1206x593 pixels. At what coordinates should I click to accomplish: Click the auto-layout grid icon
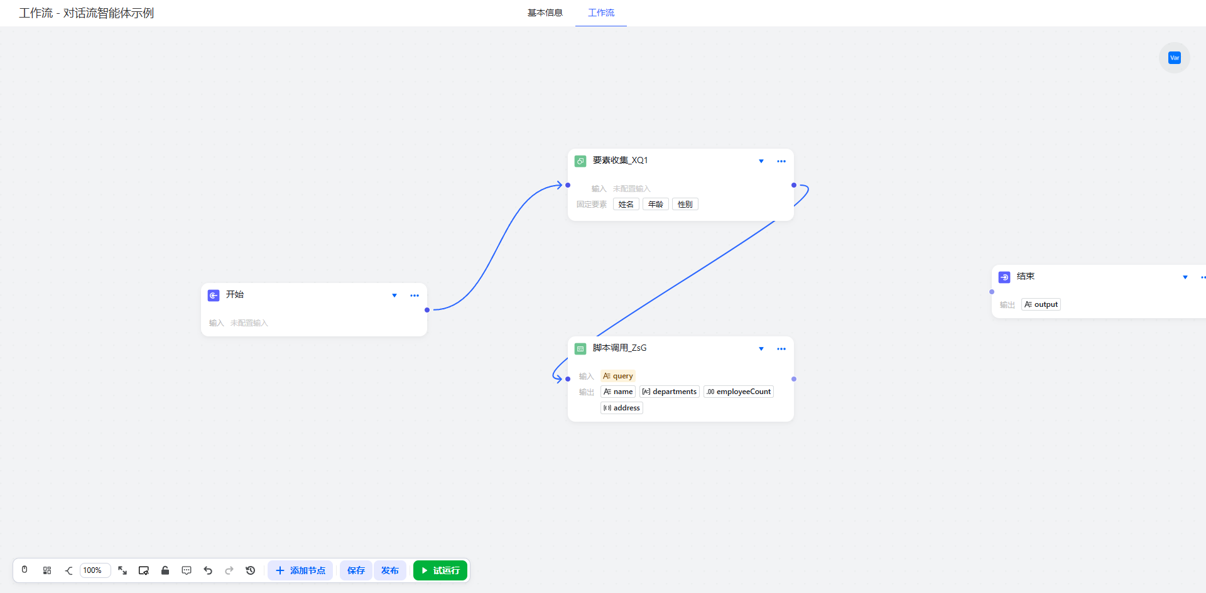[47, 570]
